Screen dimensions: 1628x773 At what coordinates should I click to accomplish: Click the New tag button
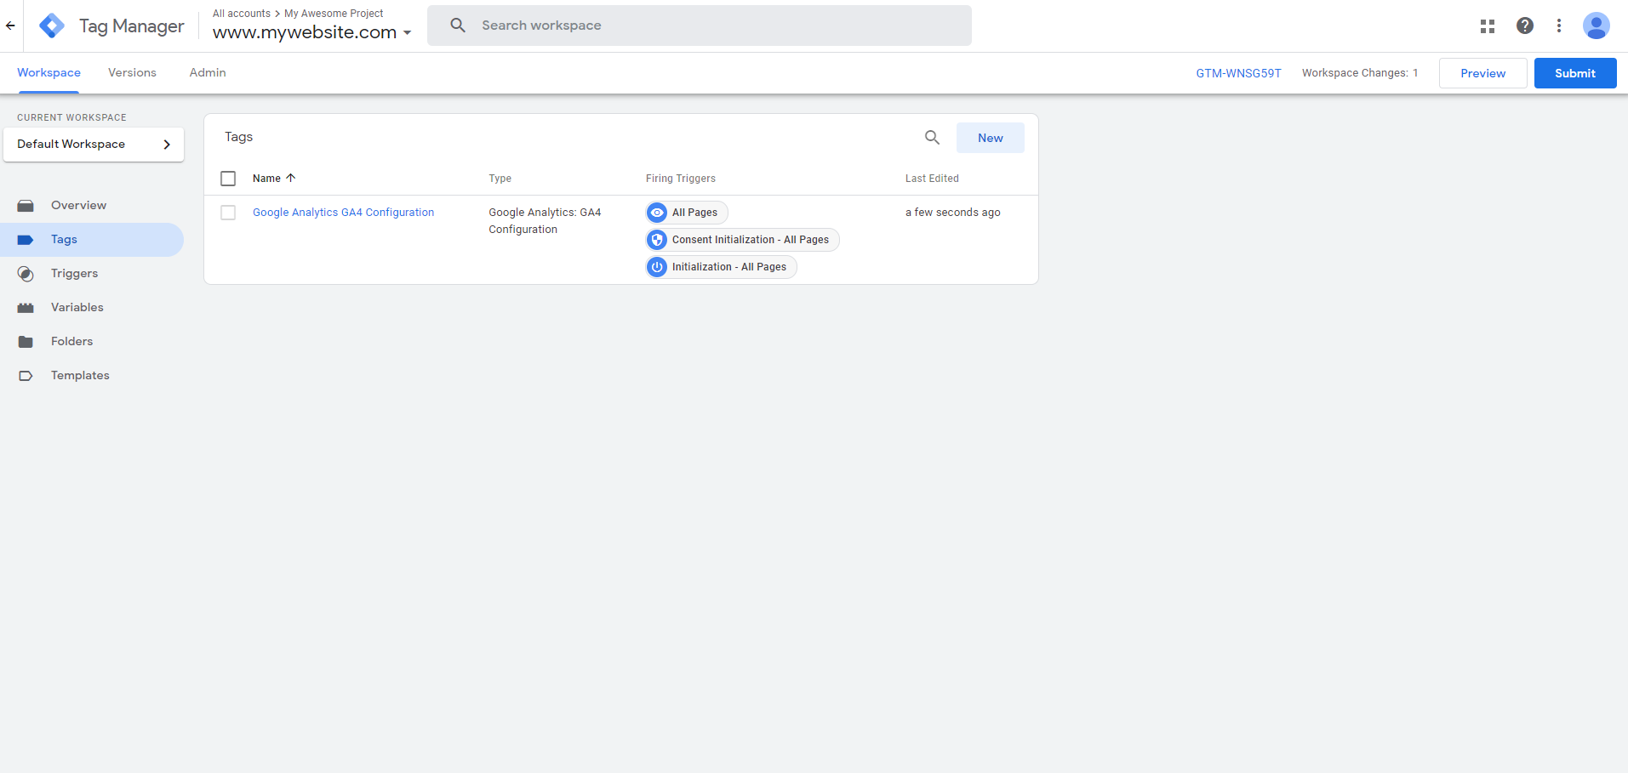pos(991,138)
